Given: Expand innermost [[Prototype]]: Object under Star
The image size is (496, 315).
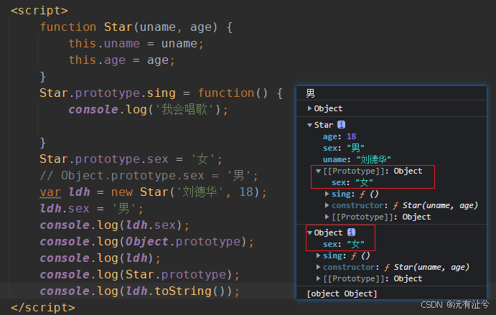Looking at the screenshot, I should [327, 217].
